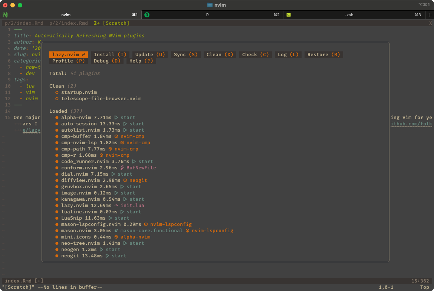Image resolution: width=434 pixels, height=291 pixels.
Task: Open the Help (?) view
Action: click(141, 61)
